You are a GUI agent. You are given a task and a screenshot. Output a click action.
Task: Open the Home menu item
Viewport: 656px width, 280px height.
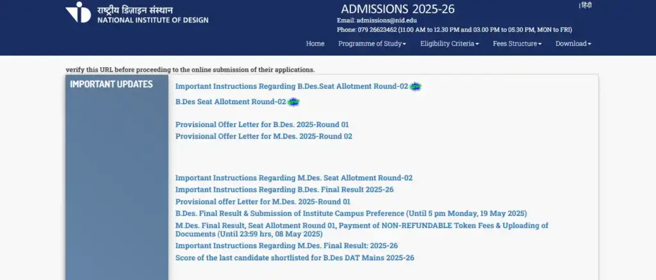tap(315, 43)
